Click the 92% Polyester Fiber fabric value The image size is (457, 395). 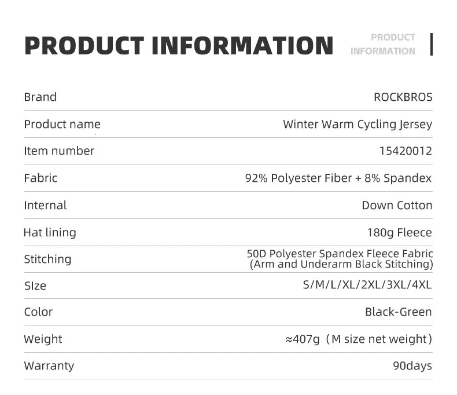338,178
